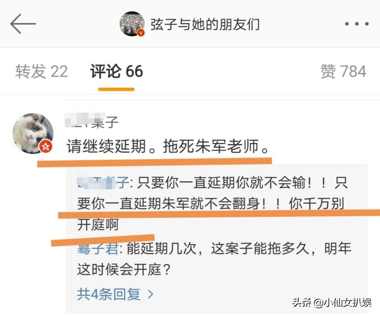Open the blurred commenter username ending 子
380x316 pixels.
point(92,121)
